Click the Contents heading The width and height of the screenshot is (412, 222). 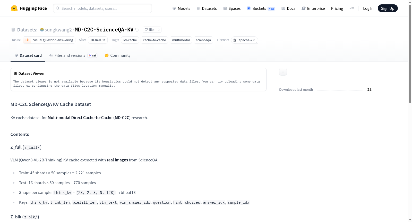coord(20,134)
